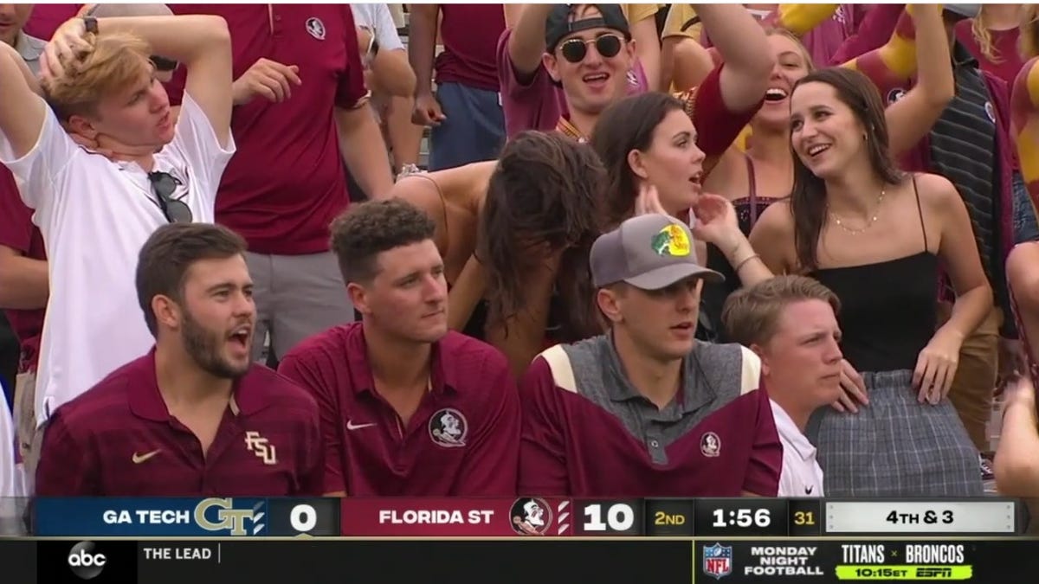
Task: Click the FSU letters on maroon polo
Action: (260, 448)
